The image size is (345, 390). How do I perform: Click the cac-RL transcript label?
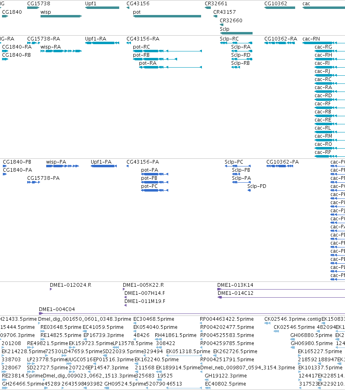coord(323,128)
